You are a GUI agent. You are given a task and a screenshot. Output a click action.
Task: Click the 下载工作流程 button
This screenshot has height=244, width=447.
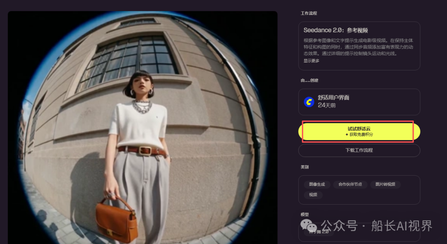coord(359,150)
